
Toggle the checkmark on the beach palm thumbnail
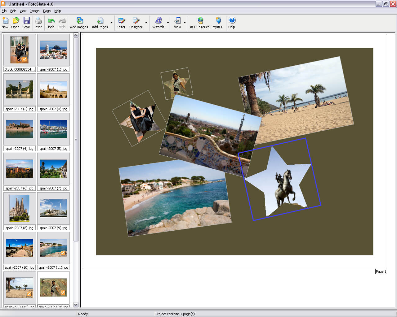pos(29,294)
